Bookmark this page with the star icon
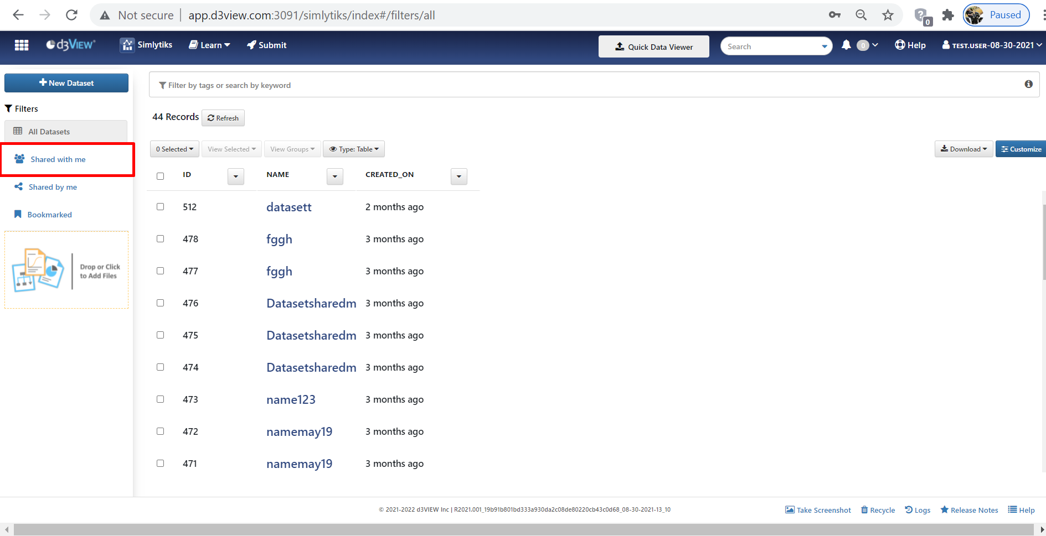 point(888,15)
